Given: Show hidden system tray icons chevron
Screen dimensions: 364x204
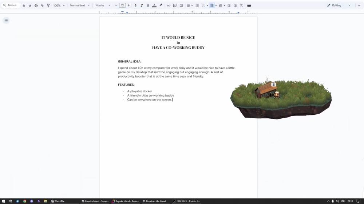Looking at the screenshot, I should point(328,201).
